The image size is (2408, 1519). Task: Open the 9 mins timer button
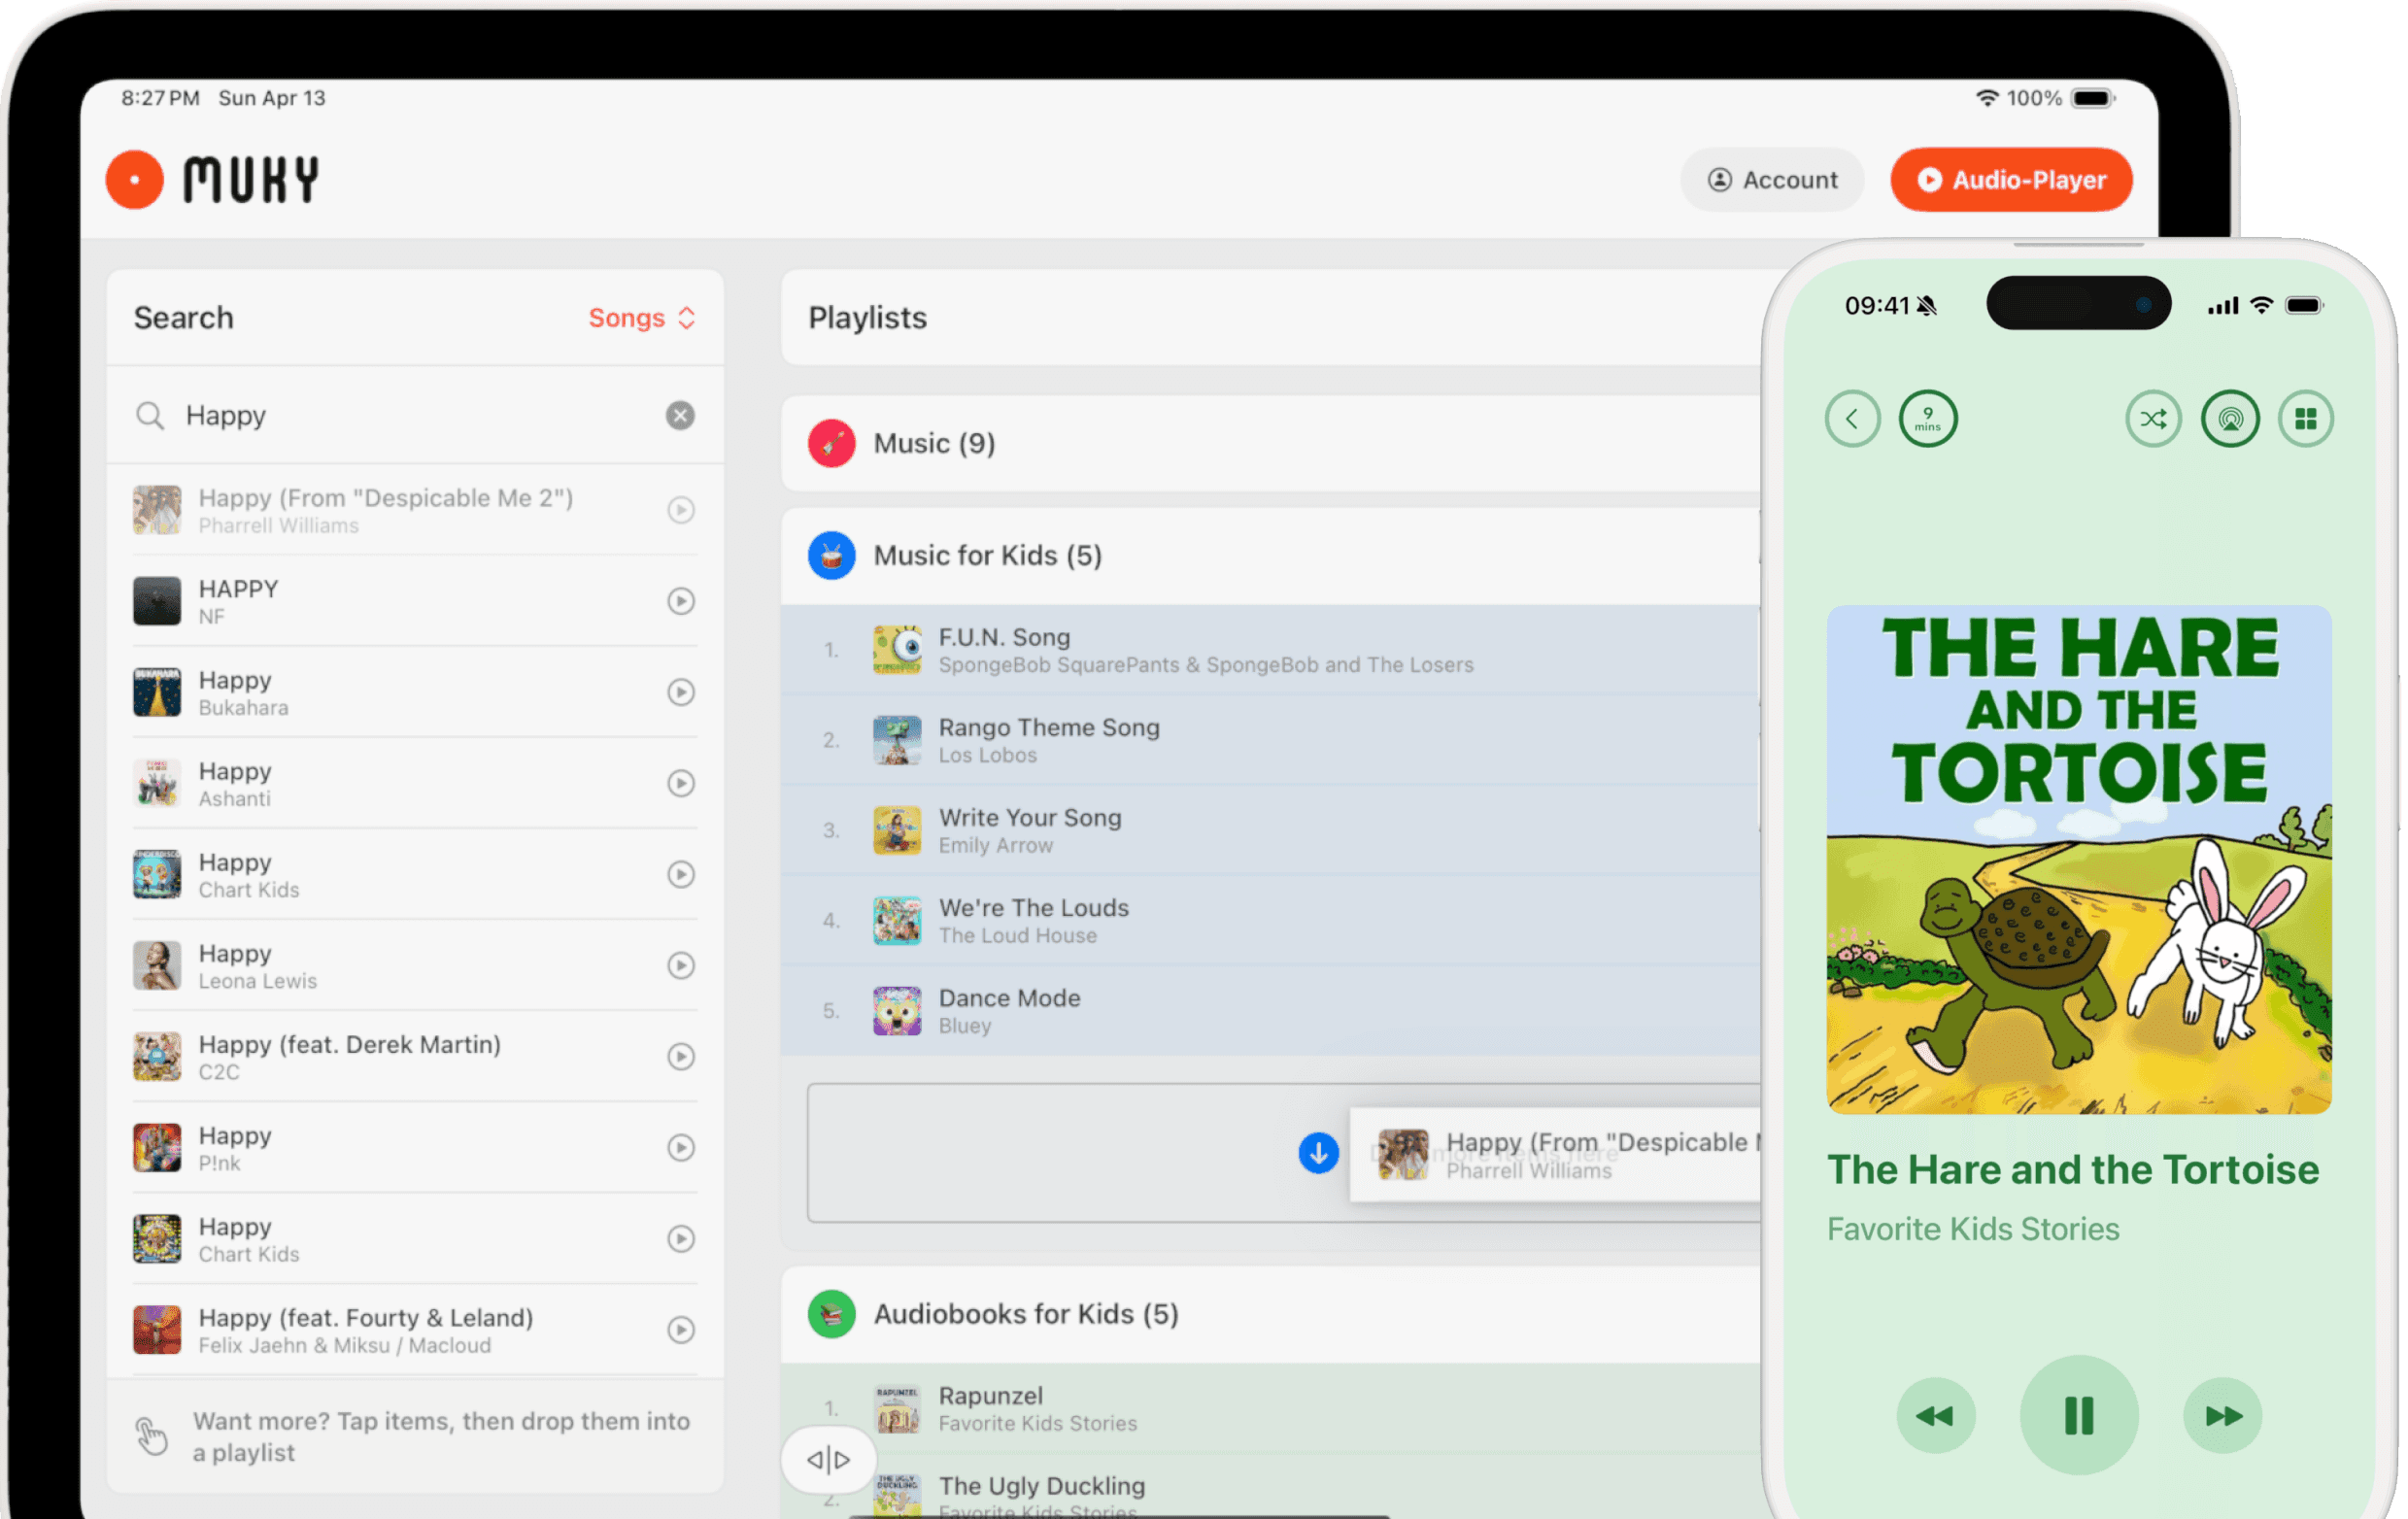click(x=1927, y=418)
